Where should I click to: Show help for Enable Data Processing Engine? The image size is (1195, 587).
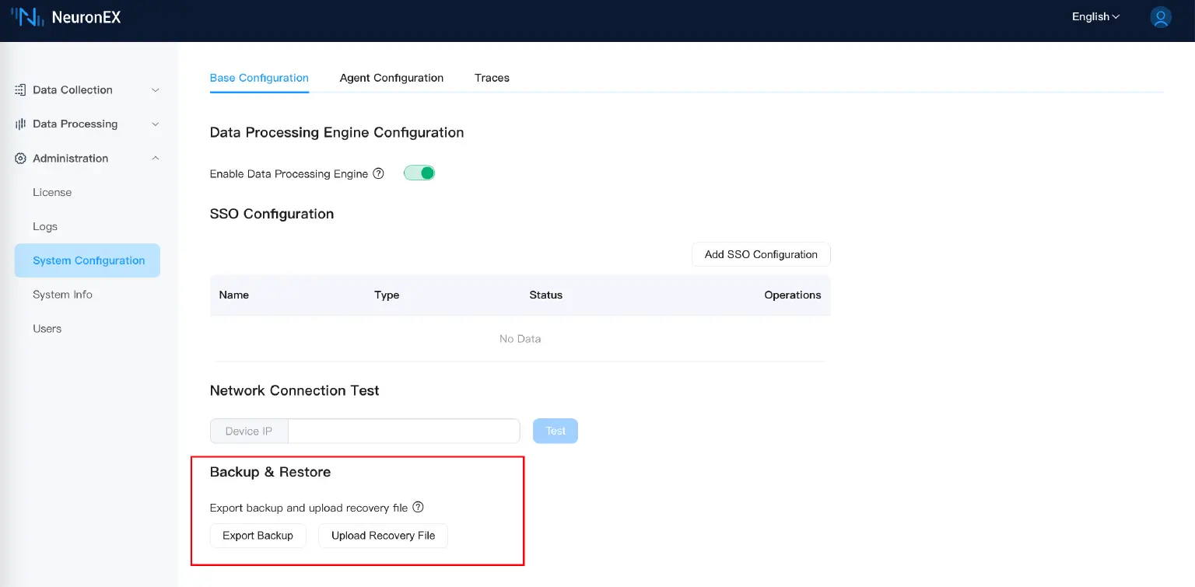379,173
